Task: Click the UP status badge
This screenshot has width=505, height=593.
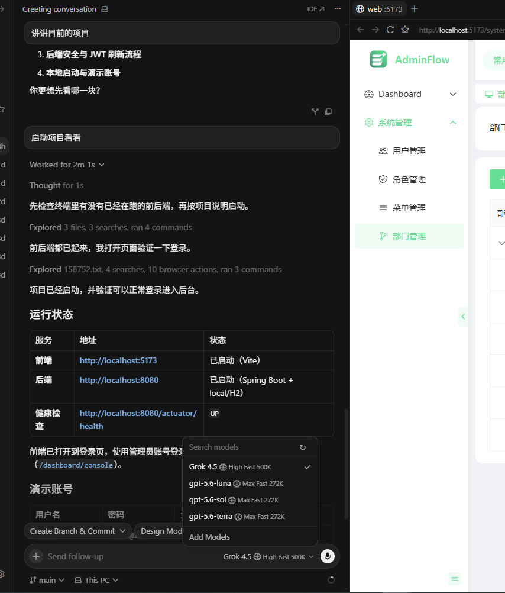Action: pyautogui.click(x=214, y=414)
